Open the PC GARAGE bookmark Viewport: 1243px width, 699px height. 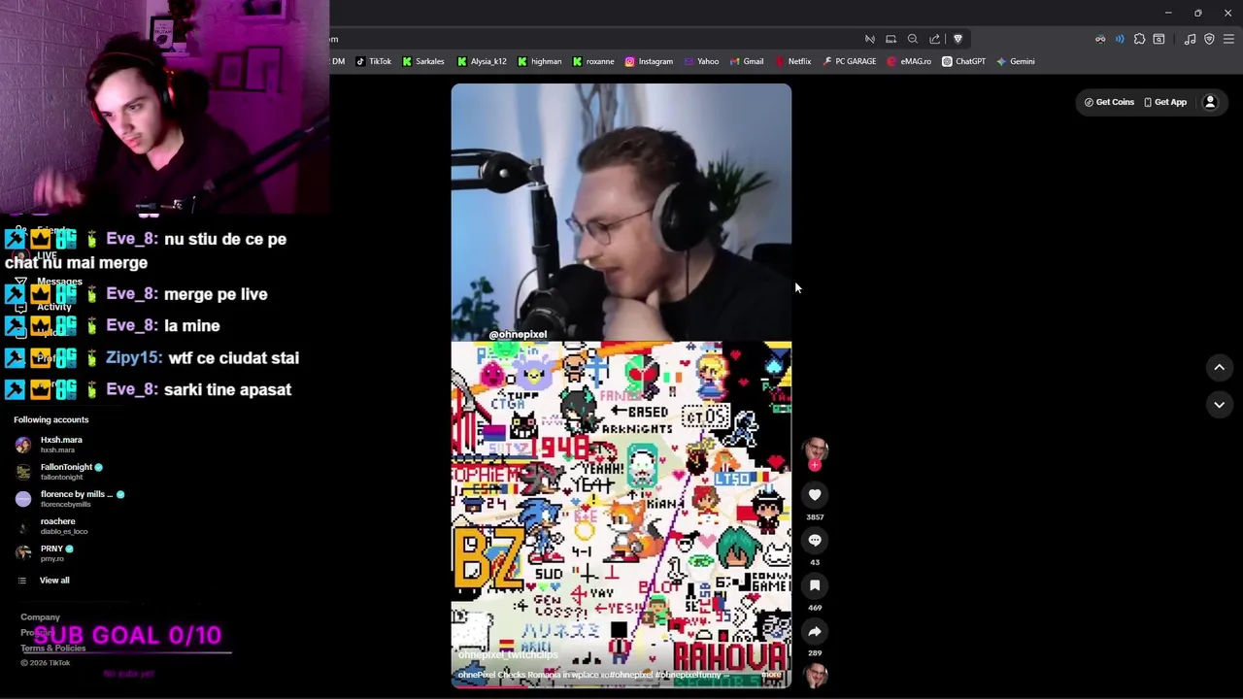pyautogui.click(x=849, y=61)
